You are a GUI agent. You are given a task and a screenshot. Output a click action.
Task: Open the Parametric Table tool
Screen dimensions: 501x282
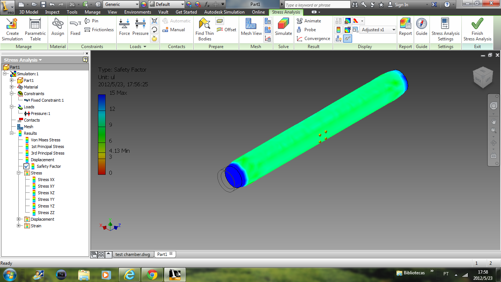(35, 29)
